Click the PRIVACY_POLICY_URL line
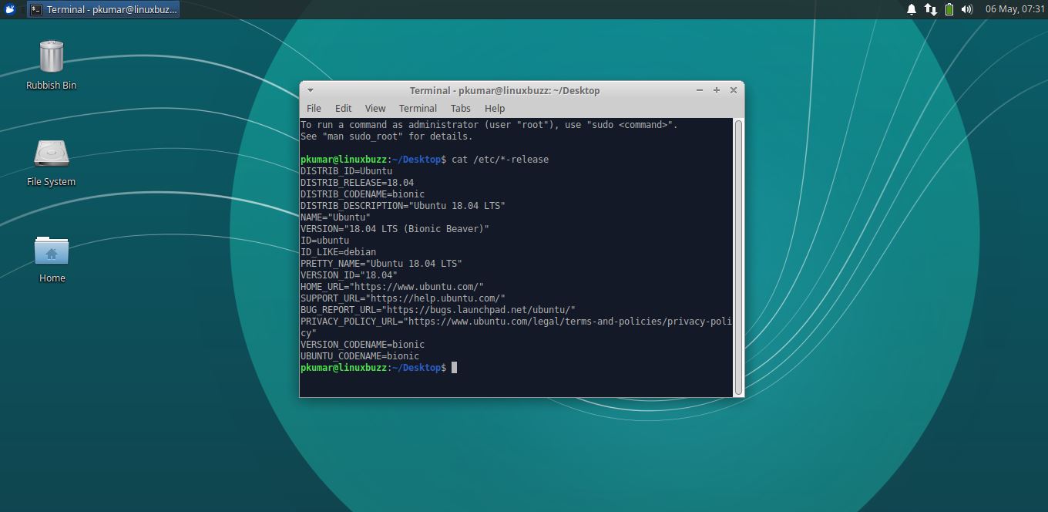Screen dimensions: 1048x512 (x=516, y=327)
